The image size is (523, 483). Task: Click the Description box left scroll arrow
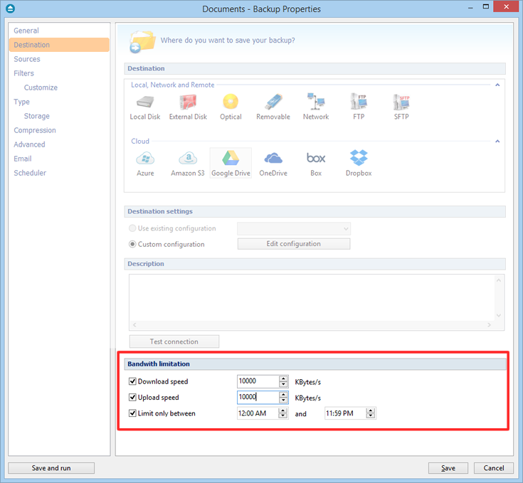coord(134,324)
